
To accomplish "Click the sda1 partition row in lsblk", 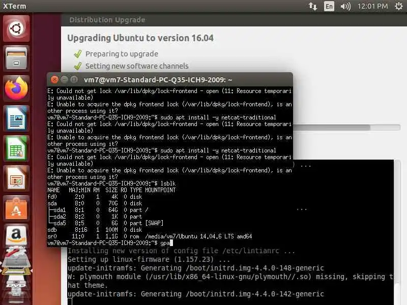I will click(98, 210).
